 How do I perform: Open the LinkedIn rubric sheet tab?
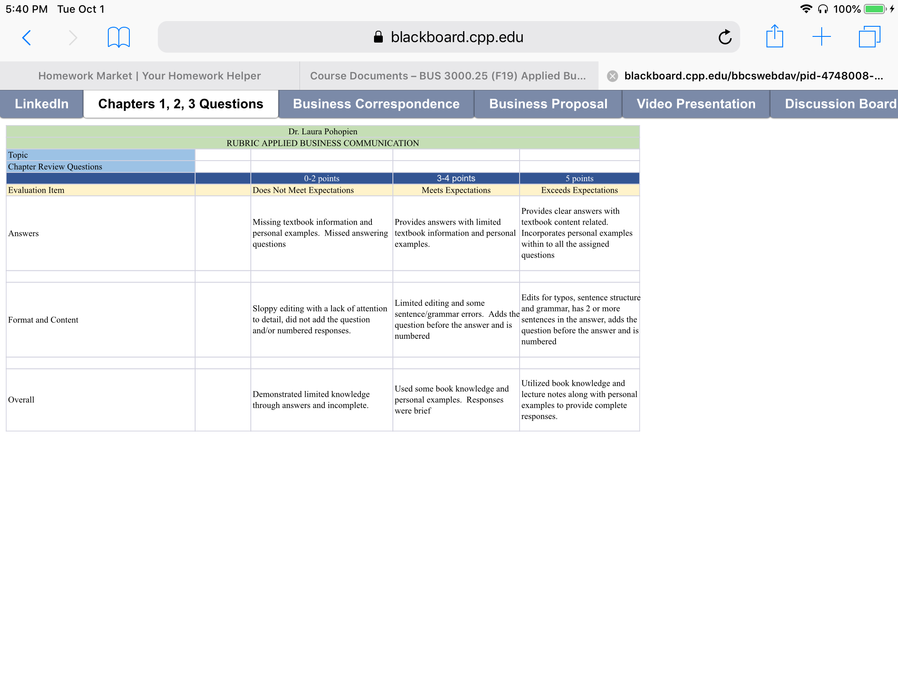pyautogui.click(x=42, y=104)
